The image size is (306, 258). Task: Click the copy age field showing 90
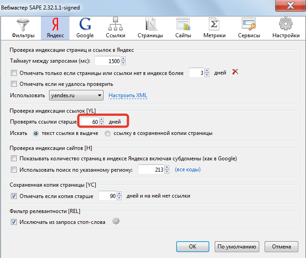(x=108, y=196)
